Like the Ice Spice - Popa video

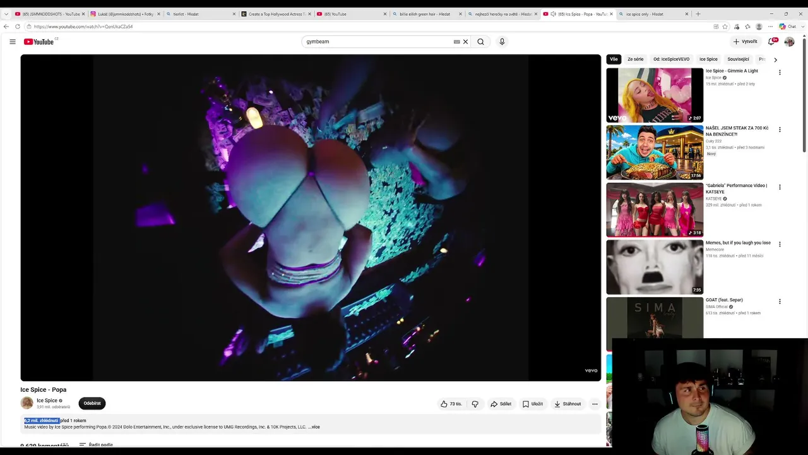(x=451, y=404)
